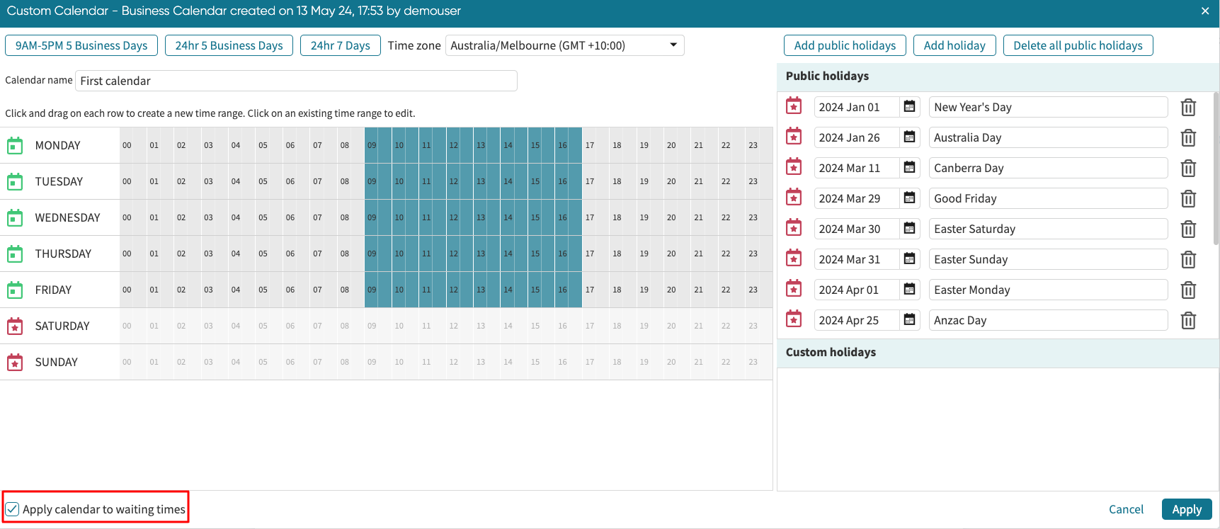Click the Cancel link
Viewport: 1220px width, 529px height.
1125,509
